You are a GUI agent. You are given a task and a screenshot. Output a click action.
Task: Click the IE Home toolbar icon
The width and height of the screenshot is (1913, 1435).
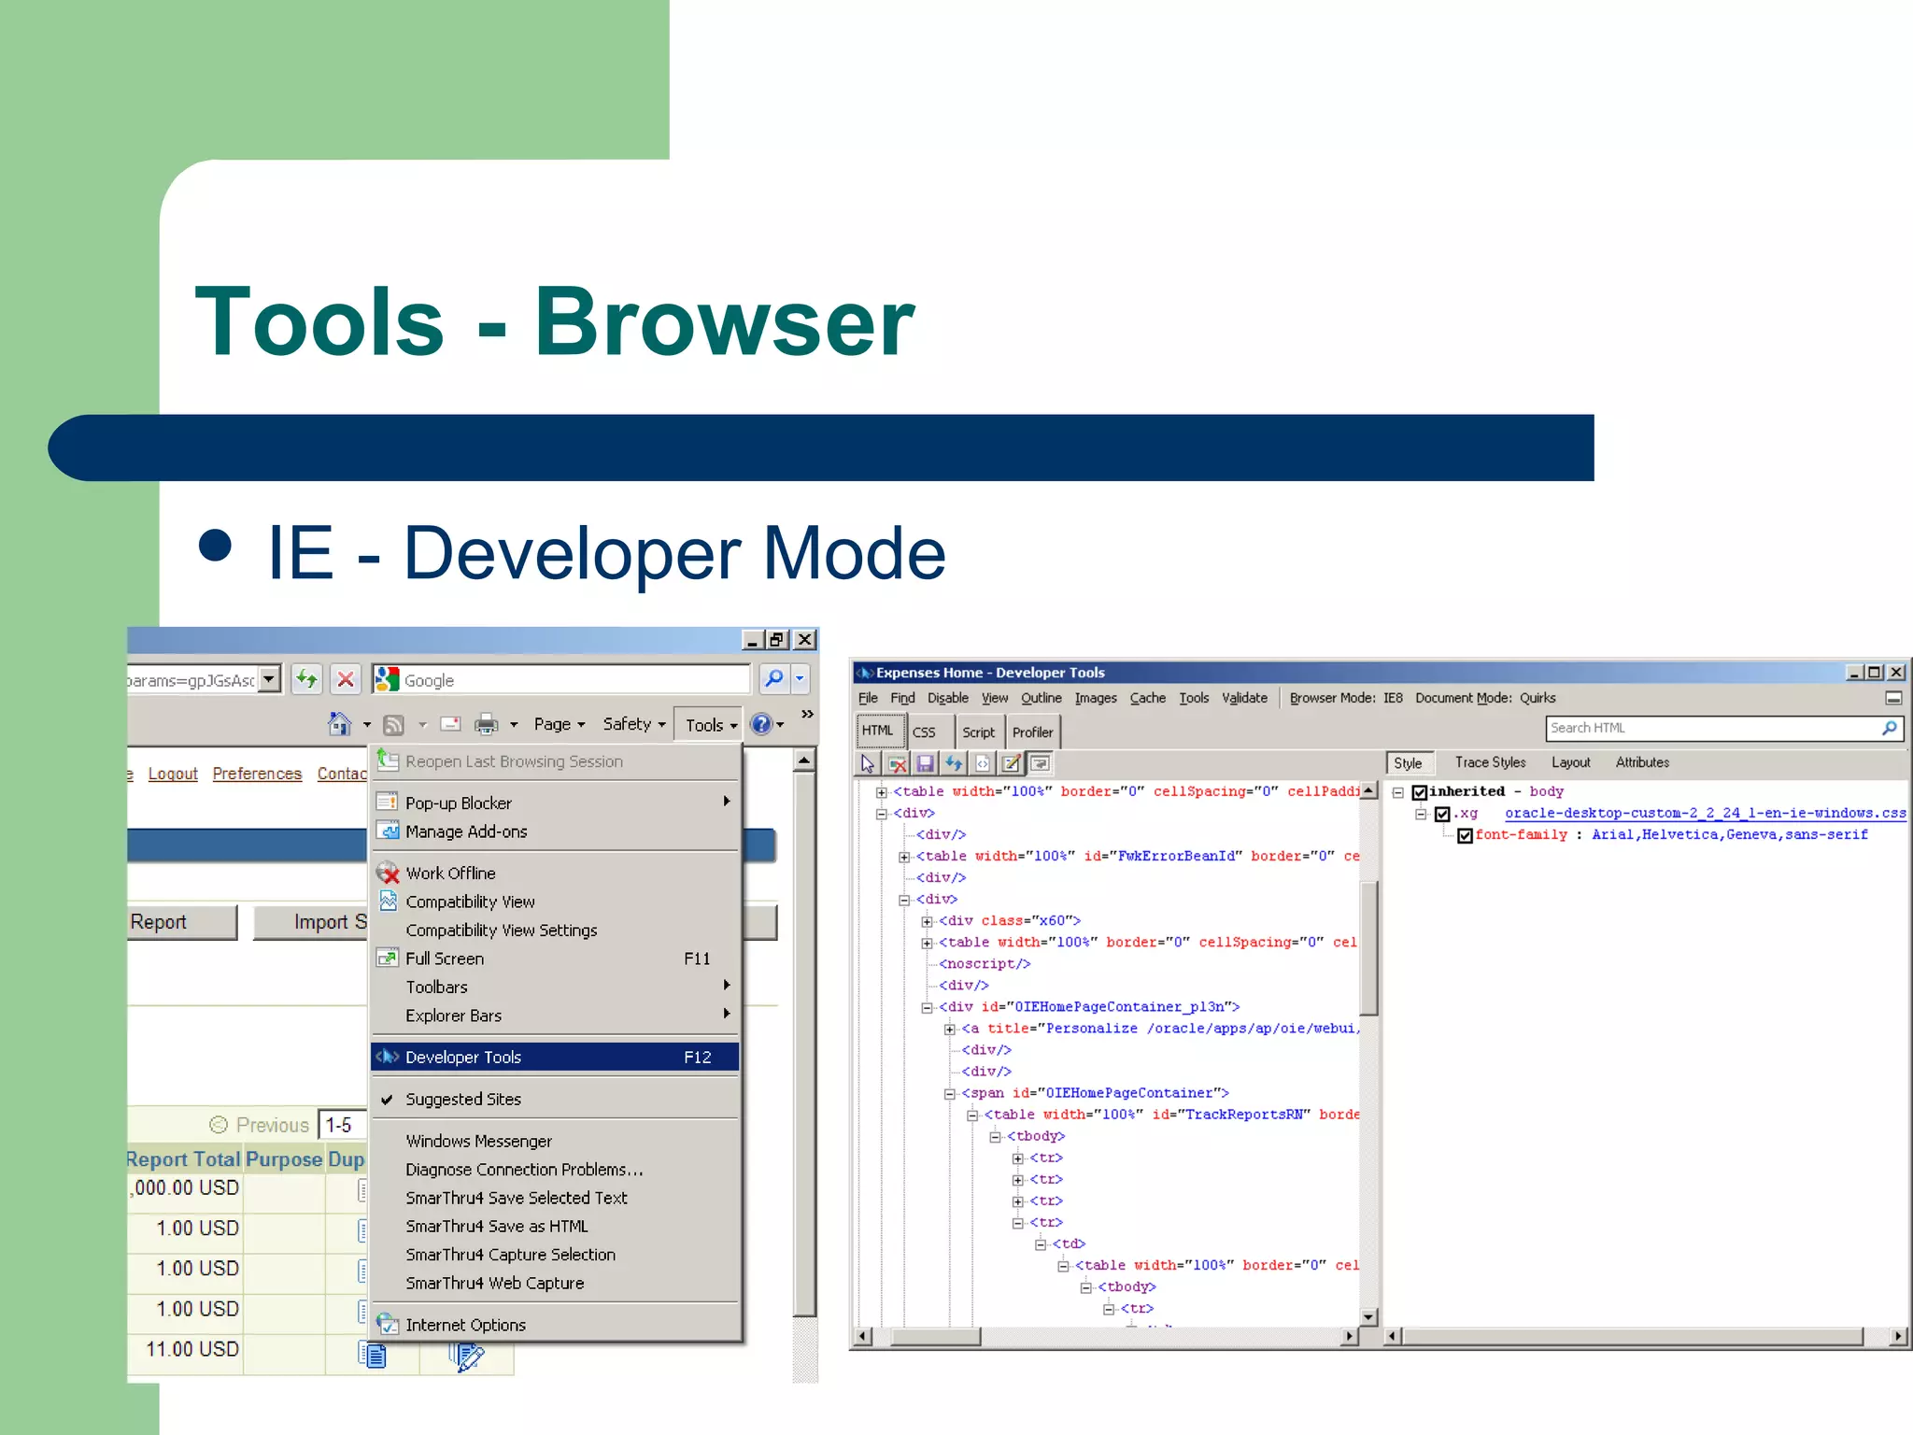(339, 724)
